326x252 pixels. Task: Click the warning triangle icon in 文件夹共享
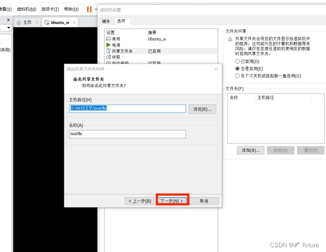pyautogui.click(x=230, y=39)
